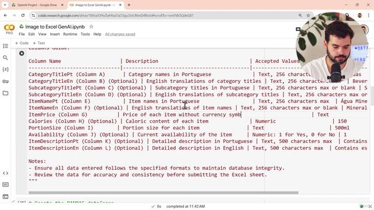Click the Availability (Column J) line
This screenshot has height=210, width=374.
coord(188,135)
